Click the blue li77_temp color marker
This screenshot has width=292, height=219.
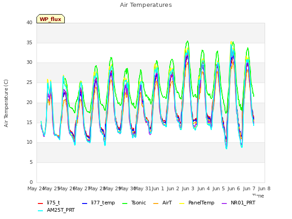(x=84, y=203)
